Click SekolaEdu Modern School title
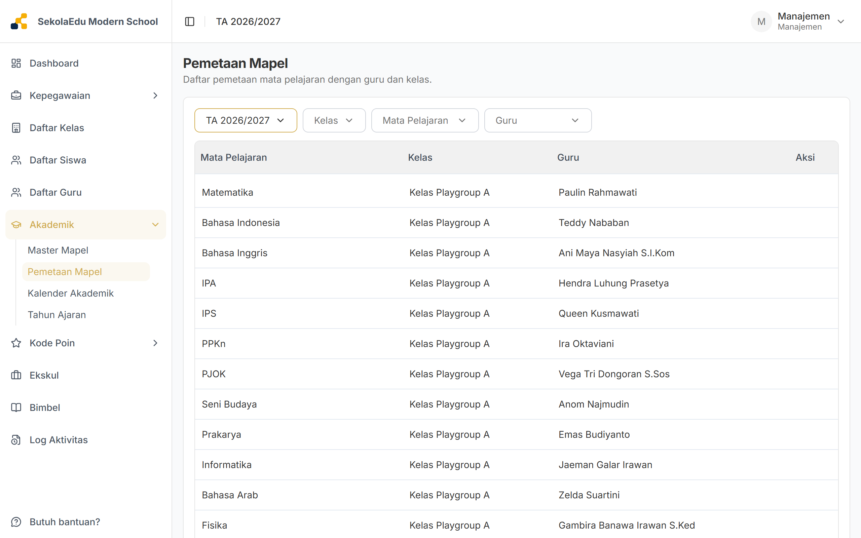Image resolution: width=861 pixels, height=538 pixels. click(x=98, y=21)
